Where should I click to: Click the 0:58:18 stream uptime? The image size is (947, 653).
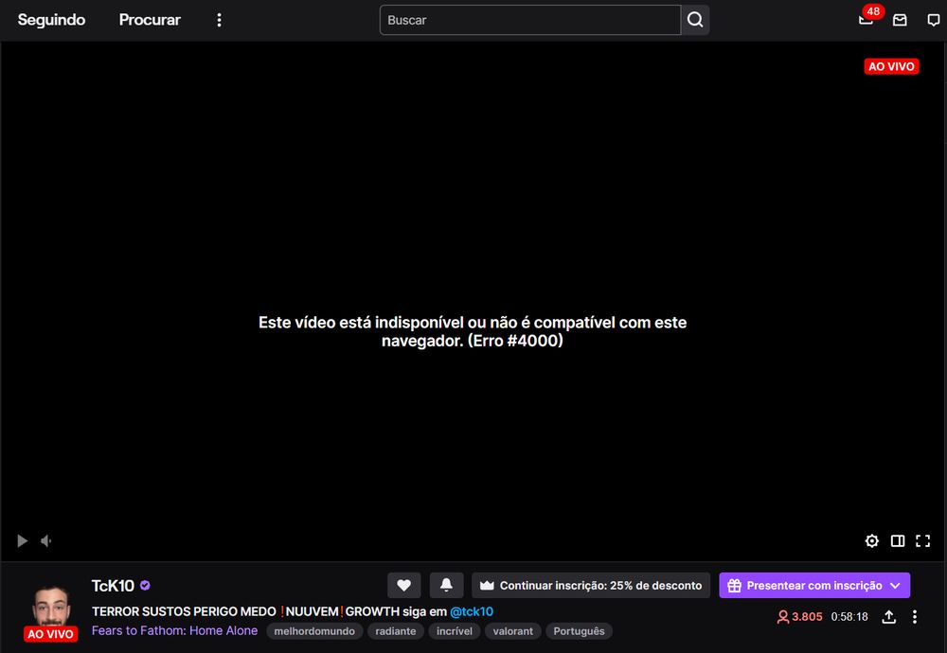849,617
